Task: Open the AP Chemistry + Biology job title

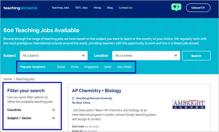Action: pos(97,91)
